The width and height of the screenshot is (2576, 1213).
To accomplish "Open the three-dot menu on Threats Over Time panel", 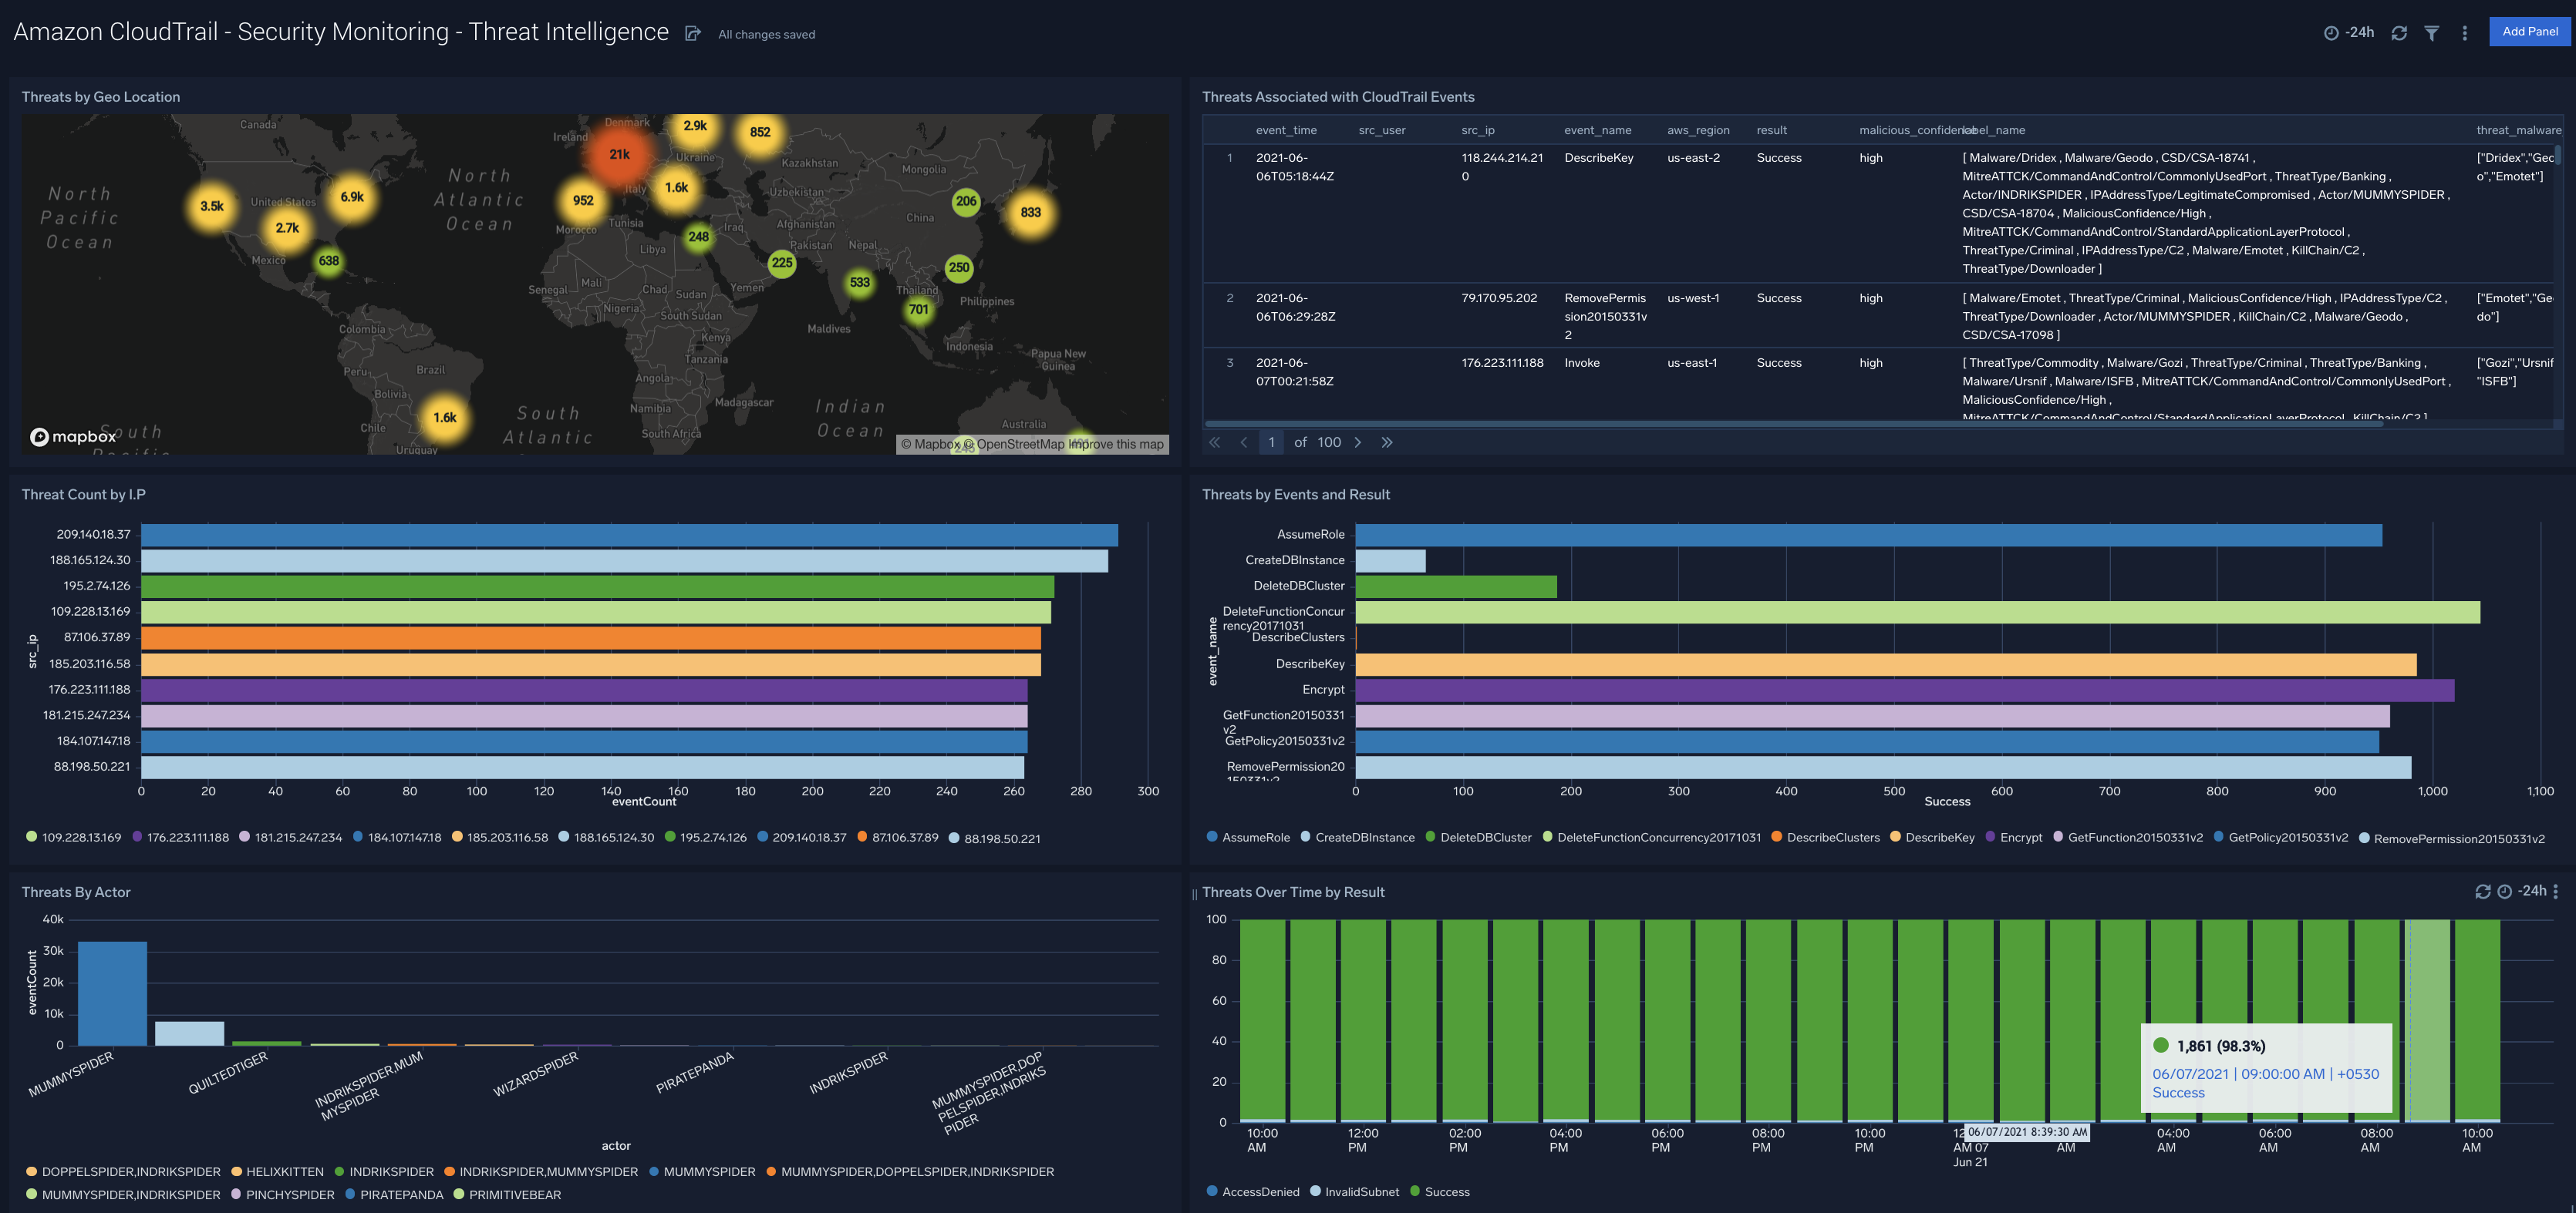I will pos(2556,892).
